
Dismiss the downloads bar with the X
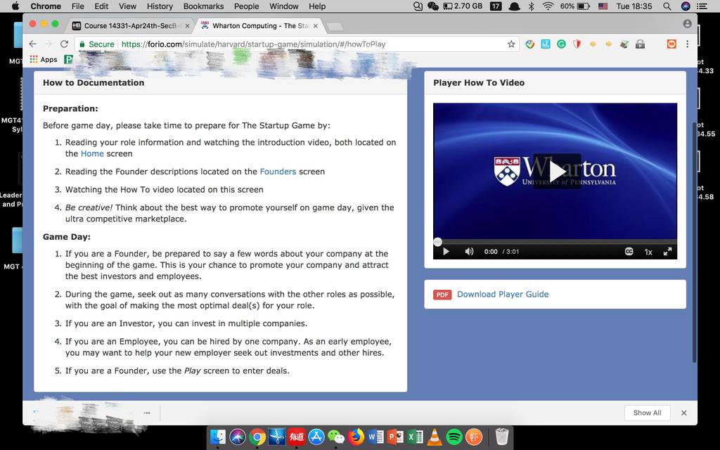pyautogui.click(x=683, y=413)
